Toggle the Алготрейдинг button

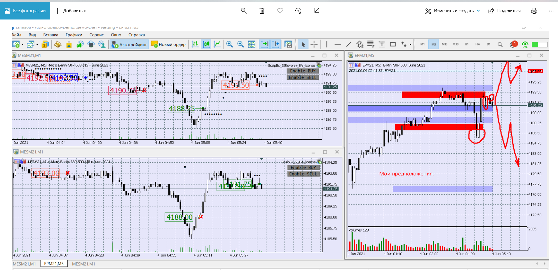point(129,45)
